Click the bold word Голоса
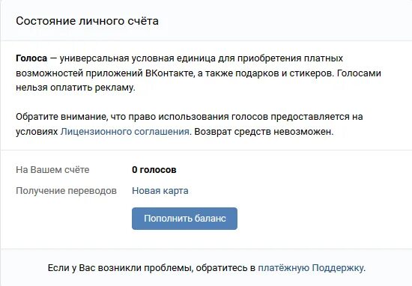This screenshot has height=286, width=412. [31, 58]
